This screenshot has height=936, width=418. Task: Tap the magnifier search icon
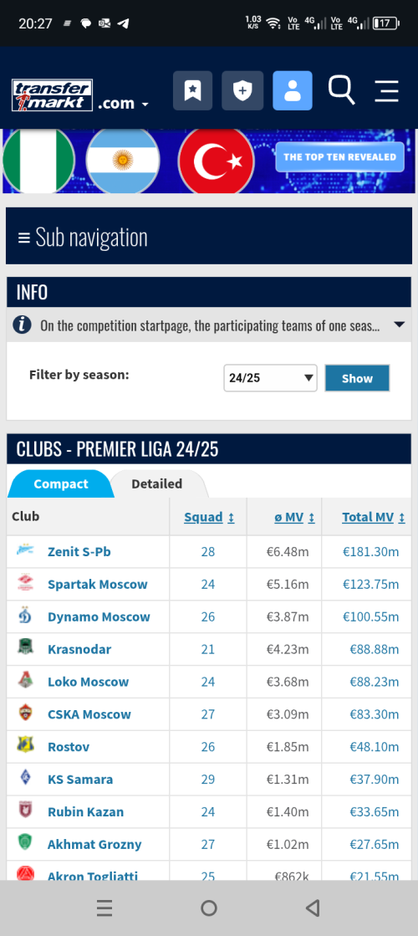tap(342, 90)
